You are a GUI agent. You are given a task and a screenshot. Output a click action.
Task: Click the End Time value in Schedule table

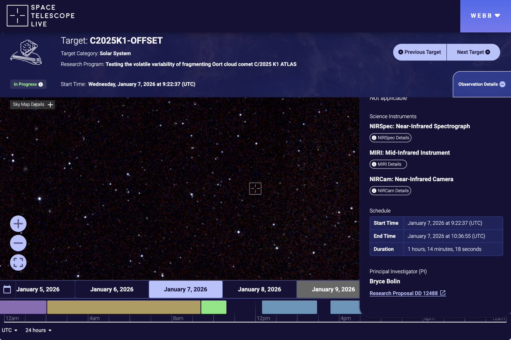tap(446, 236)
